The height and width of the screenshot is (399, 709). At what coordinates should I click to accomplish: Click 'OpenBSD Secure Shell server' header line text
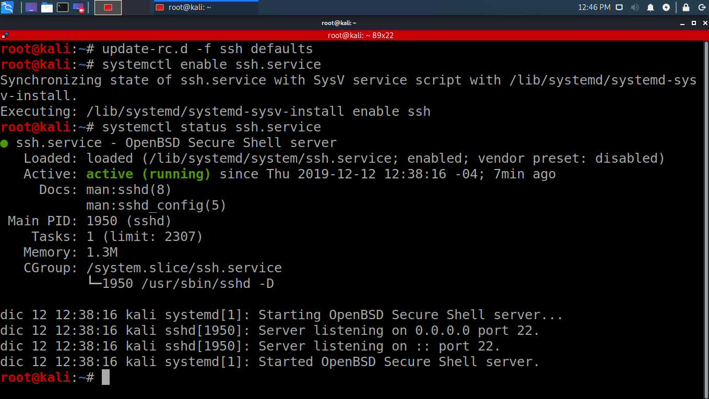pyautogui.click(x=231, y=143)
